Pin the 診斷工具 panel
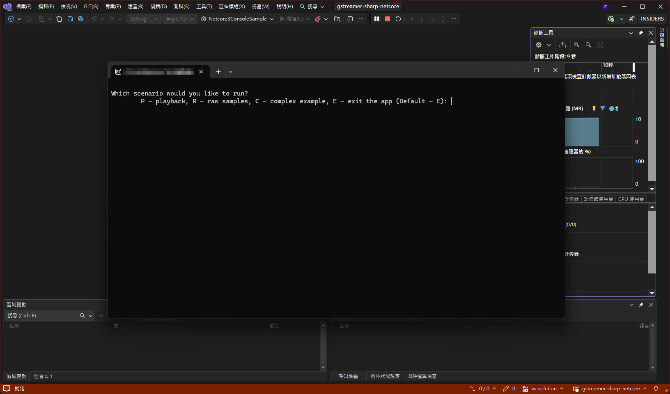 tap(641, 33)
